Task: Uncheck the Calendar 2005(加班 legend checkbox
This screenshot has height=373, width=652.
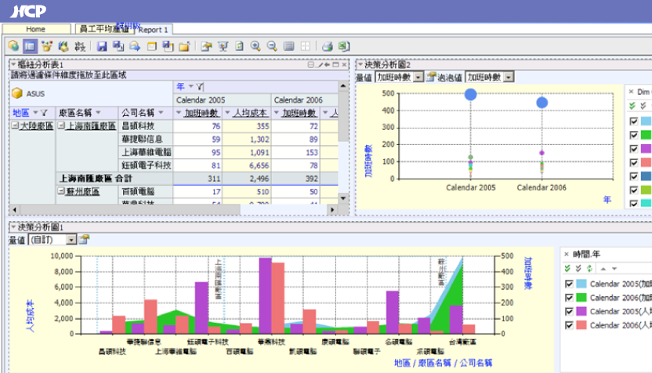Action: pos(569,284)
